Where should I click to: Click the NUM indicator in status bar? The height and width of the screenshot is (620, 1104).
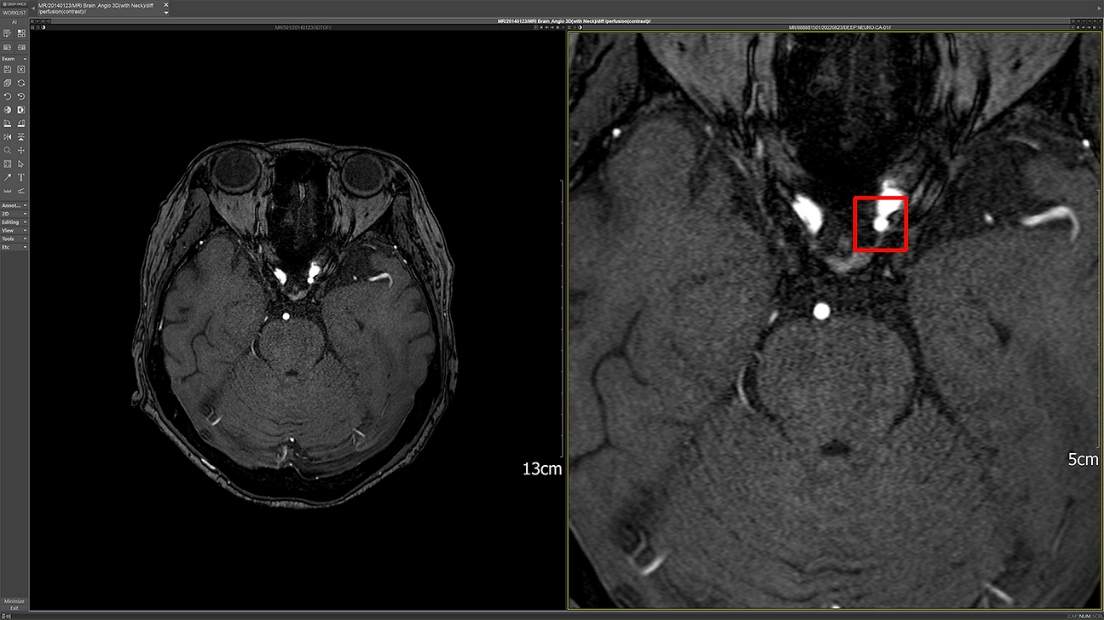pos(1084,616)
